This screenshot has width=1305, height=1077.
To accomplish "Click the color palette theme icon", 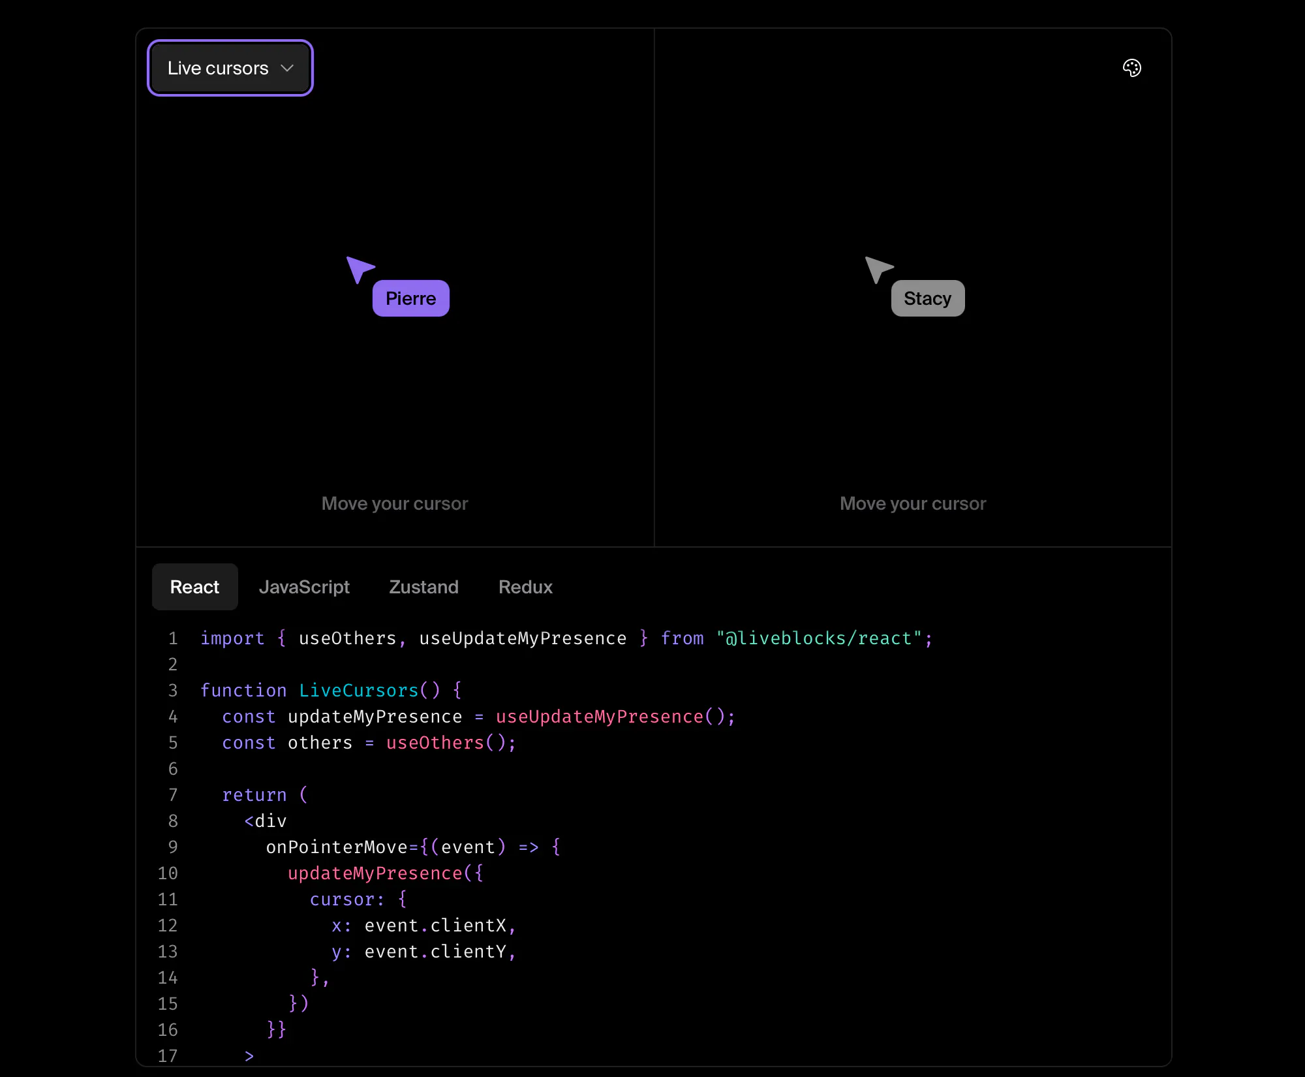I will click(1132, 68).
